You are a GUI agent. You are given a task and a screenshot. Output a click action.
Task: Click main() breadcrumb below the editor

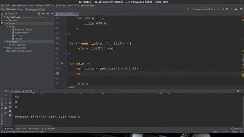pyautogui.click(x=71, y=87)
